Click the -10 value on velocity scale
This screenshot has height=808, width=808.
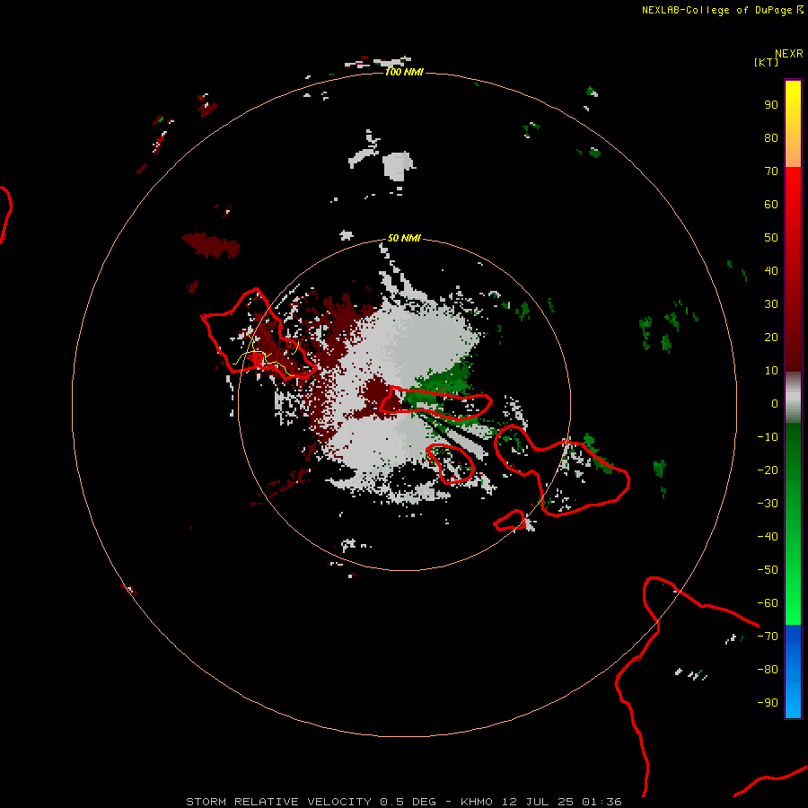tap(768, 437)
